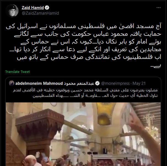The image size is (167, 166).
Task: Play the embedded Al-Aqsa mosque video
Action: tap(83, 134)
